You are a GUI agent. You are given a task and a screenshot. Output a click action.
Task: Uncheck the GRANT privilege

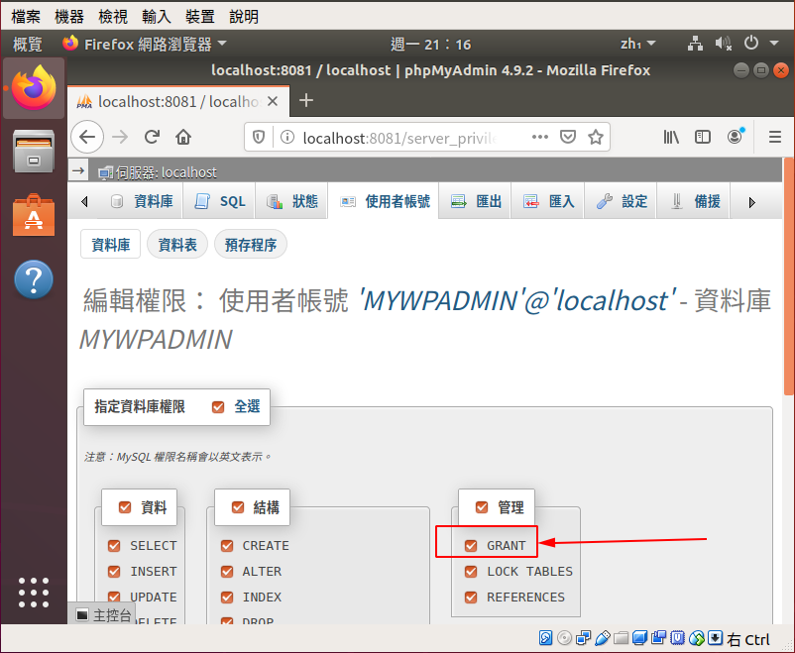(471, 546)
